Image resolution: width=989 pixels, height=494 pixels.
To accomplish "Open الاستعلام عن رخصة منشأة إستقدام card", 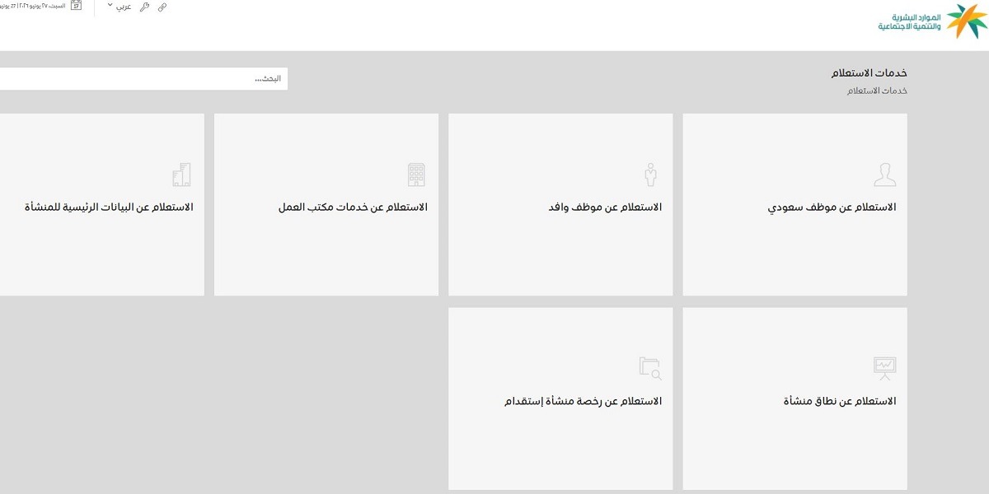I will pyautogui.click(x=560, y=398).
